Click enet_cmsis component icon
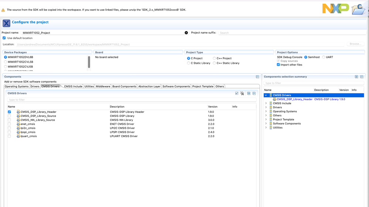369x207 pixels. point(18,124)
